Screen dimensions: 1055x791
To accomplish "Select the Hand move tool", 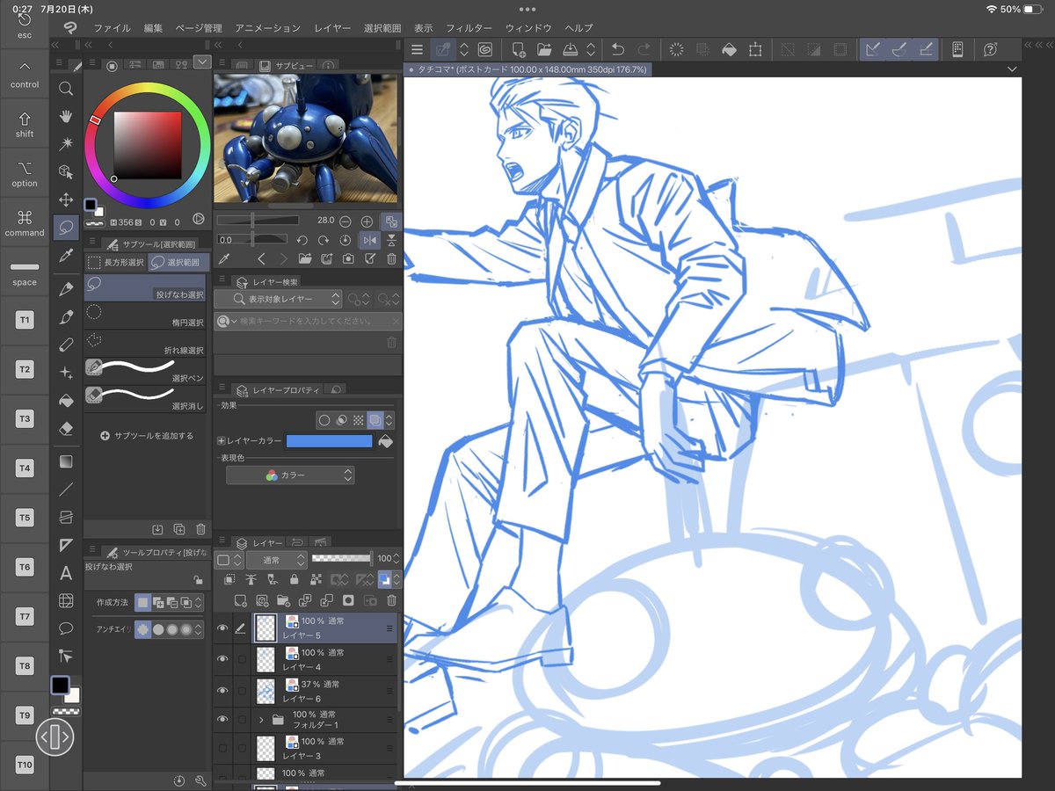I will point(66,116).
